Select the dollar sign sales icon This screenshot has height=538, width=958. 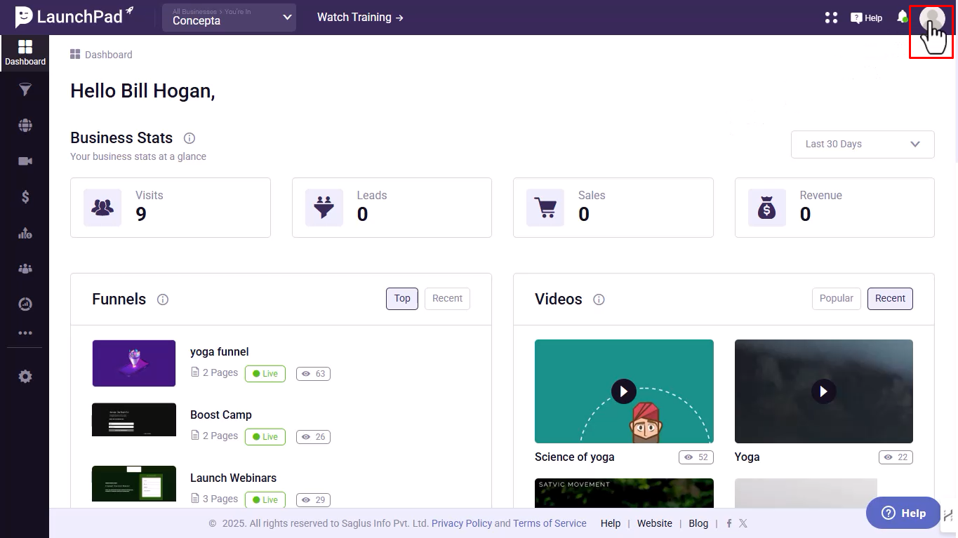click(25, 197)
